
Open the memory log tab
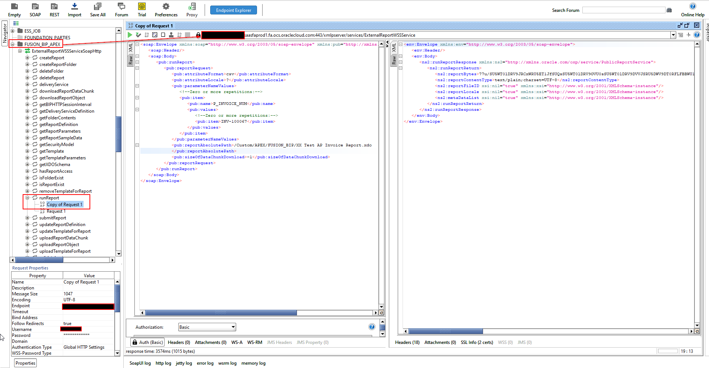(x=253, y=363)
